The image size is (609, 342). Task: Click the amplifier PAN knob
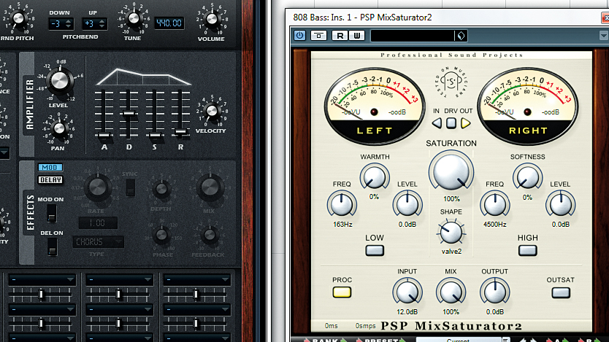tap(59, 128)
